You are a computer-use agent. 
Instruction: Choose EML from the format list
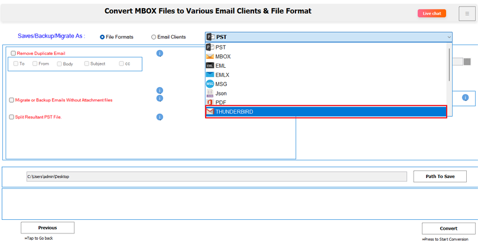(326, 65)
